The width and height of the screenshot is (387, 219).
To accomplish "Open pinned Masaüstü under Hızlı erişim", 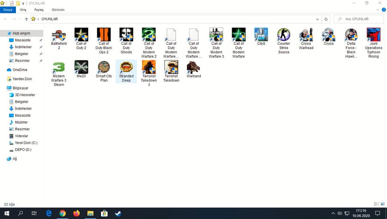I will pos(23,40).
